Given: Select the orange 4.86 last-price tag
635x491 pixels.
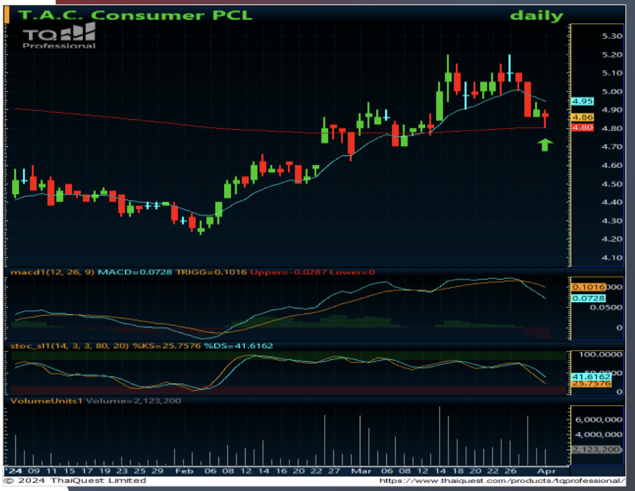Looking at the screenshot, I should [x=582, y=118].
